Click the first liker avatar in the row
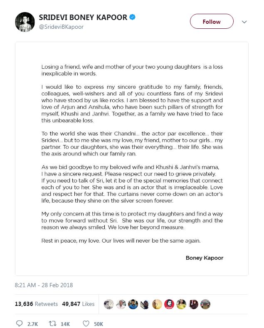The height and width of the screenshot is (328, 264). click(109, 304)
